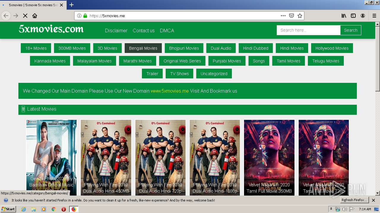Open 3D Movies category
This screenshot has height=213, width=380.
pos(107,48)
